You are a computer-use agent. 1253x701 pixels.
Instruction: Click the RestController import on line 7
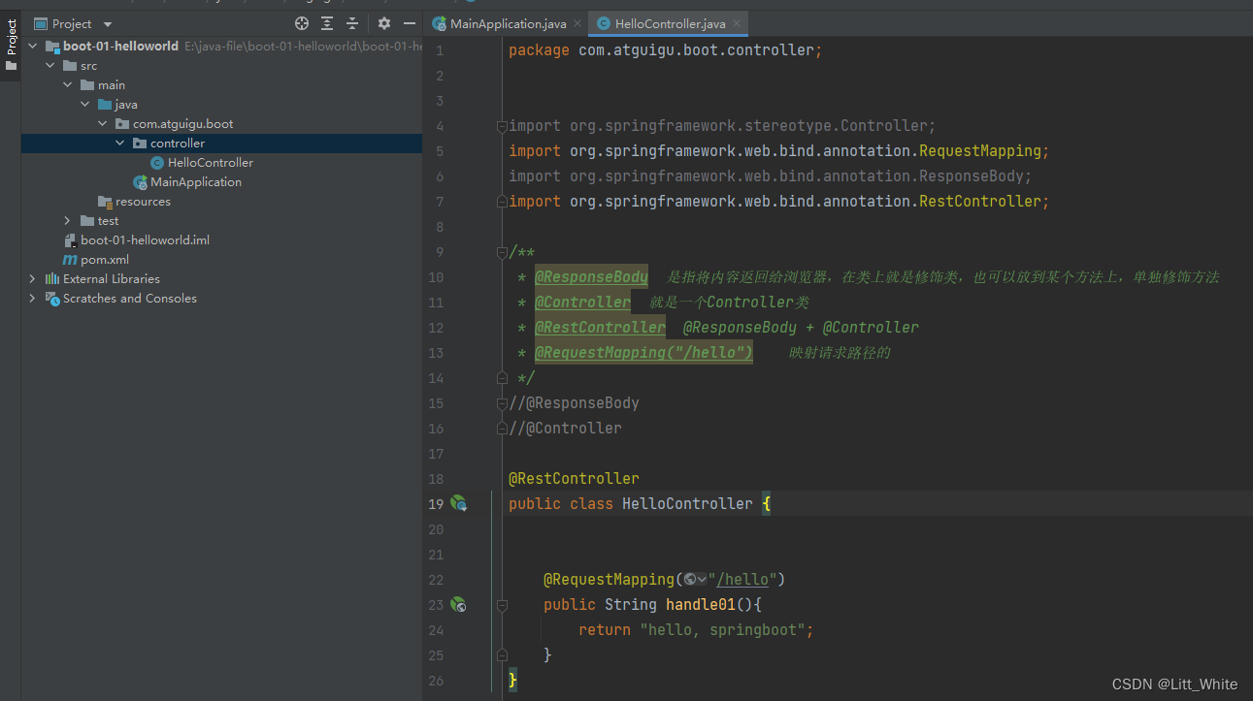coord(778,201)
